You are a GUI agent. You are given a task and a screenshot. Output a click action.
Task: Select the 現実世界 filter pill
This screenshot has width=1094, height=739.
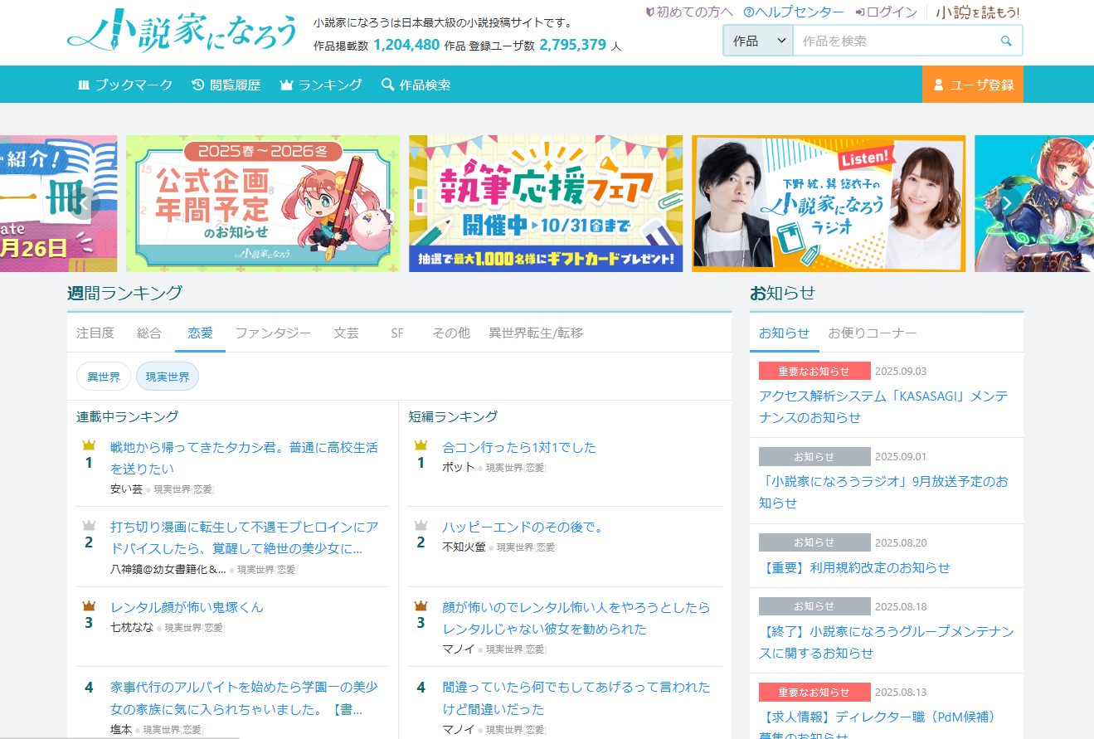pos(168,377)
